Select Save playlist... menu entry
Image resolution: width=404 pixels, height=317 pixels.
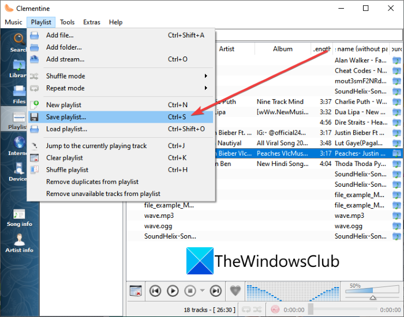(x=121, y=117)
